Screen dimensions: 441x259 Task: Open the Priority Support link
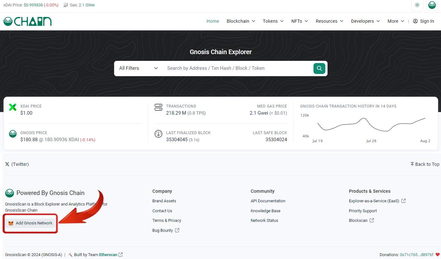click(363, 211)
